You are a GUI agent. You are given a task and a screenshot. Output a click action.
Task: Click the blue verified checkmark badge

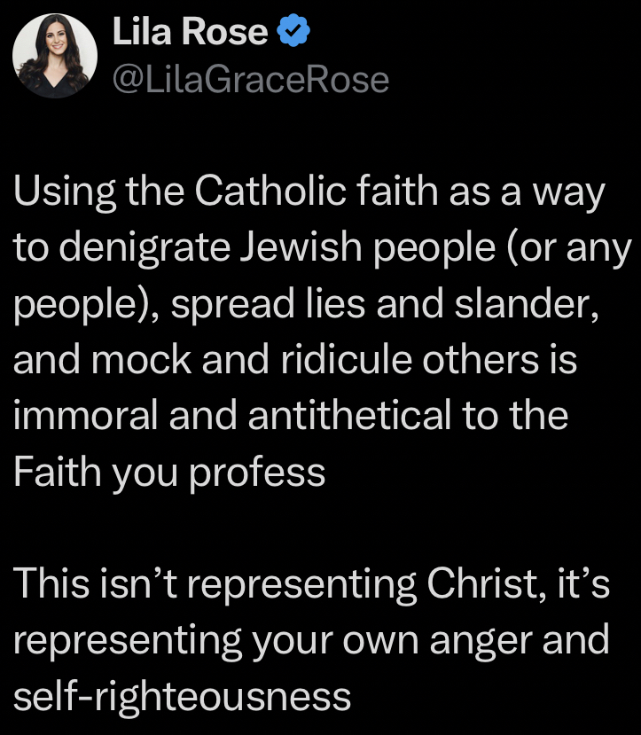293,34
